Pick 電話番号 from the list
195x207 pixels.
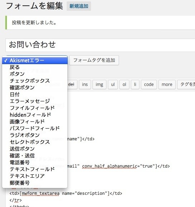coord(35,162)
